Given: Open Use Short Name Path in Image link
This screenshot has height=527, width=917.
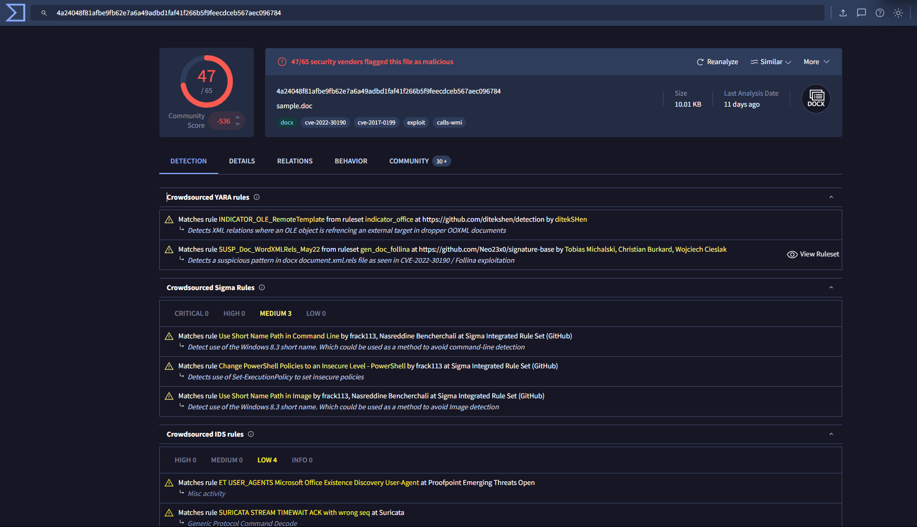Looking at the screenshot, I should tap(265, 396).
